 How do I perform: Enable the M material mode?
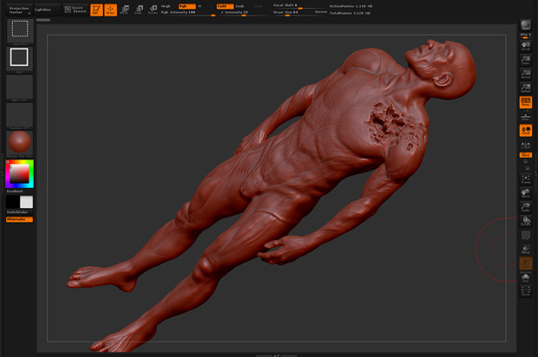200,6
